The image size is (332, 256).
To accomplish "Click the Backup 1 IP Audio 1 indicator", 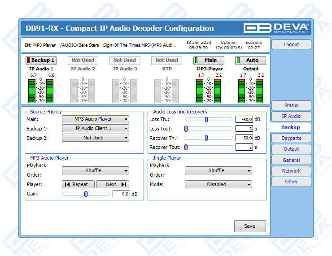I will [41, 60].
